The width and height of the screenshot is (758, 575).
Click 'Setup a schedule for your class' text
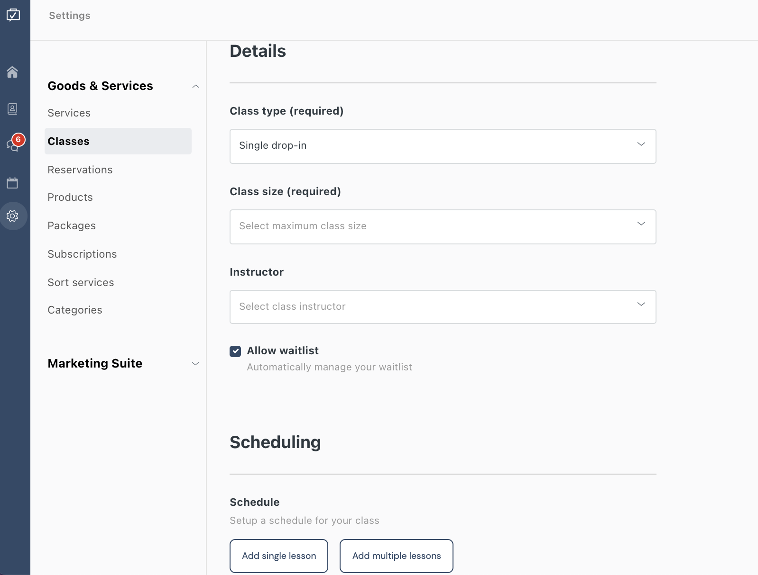coord(305,521)
